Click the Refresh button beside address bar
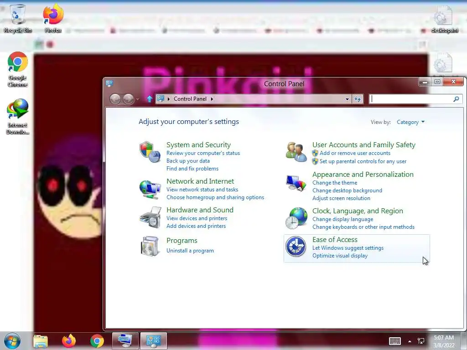The height and width of the screenshot is (350, 467). coord(358,99)
